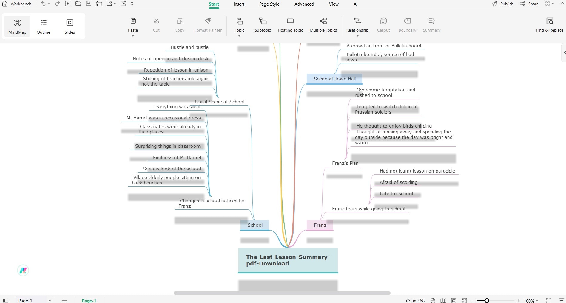
Task: Insert a Subtopic
Action: (263, 25)
